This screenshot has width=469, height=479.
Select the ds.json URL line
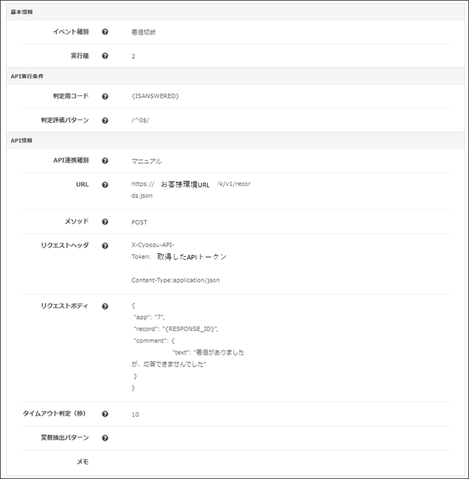pyautogui.click(x=142, y=195)
